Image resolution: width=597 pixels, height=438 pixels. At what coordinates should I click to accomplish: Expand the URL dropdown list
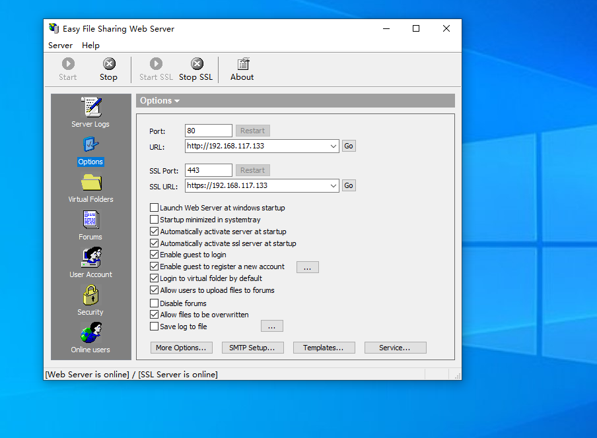pyautogui.click(x=334, y=146)
